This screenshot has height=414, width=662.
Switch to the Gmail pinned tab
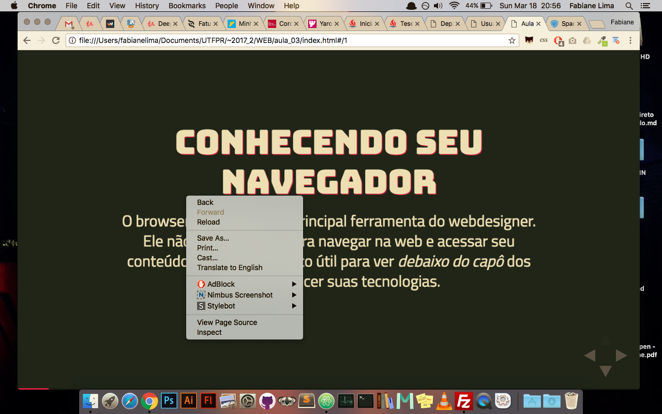click(69, 24)
